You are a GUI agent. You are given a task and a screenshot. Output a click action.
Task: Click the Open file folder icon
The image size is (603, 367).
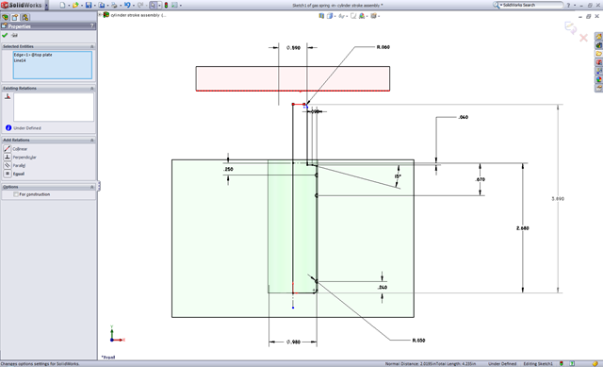[75, 5]
